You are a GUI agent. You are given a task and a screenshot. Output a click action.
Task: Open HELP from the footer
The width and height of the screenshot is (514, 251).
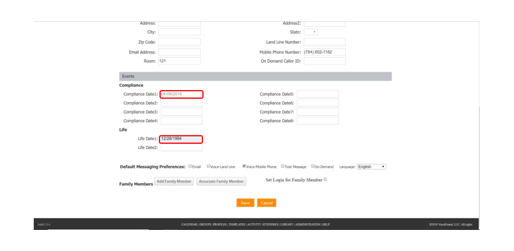click(326, 225)
